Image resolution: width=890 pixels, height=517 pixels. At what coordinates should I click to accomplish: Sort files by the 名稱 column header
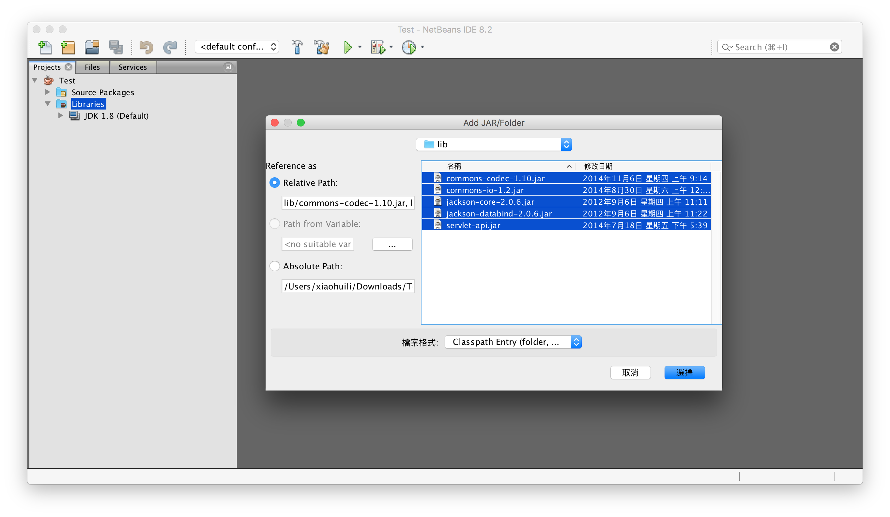(x=498, y=166)
